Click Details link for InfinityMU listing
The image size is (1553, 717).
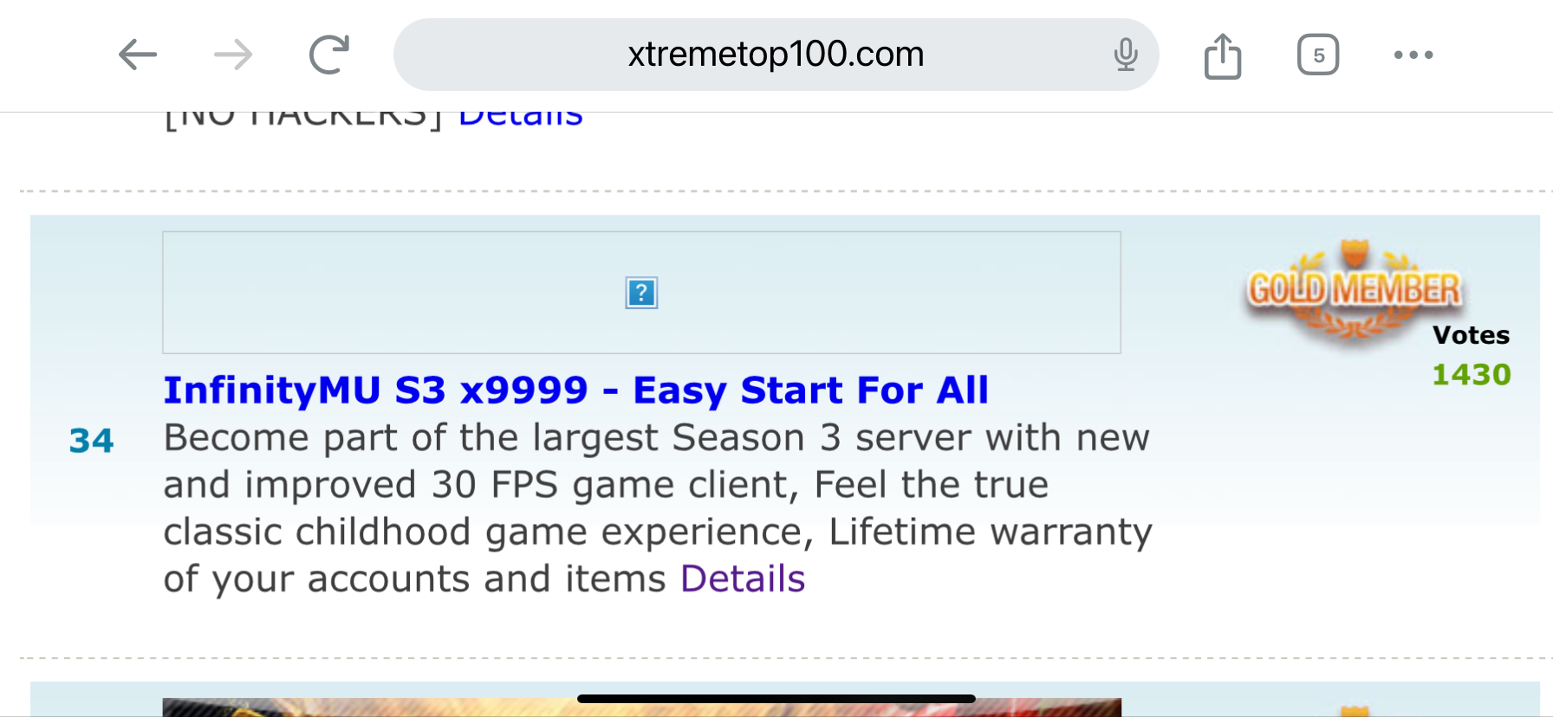pyautogui.click(x=743, y=578)
